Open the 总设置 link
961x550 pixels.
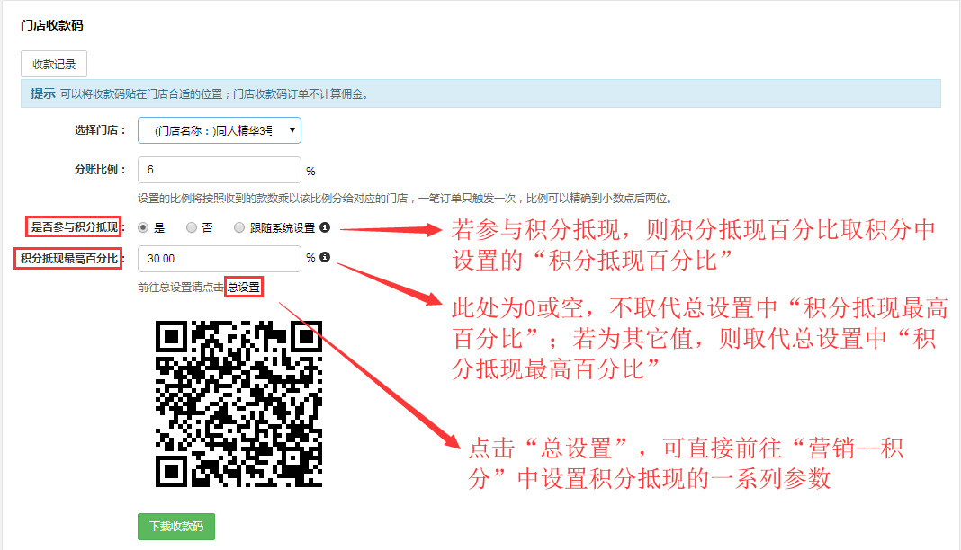[x=243, y=288]
